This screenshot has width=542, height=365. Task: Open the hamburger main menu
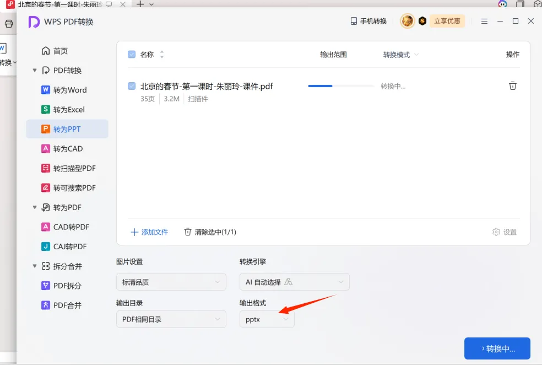coord(484,21)
